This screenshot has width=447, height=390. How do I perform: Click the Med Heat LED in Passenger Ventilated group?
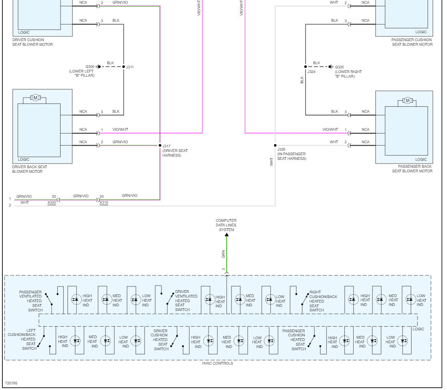pyautogui.click(x=107, y=299)
